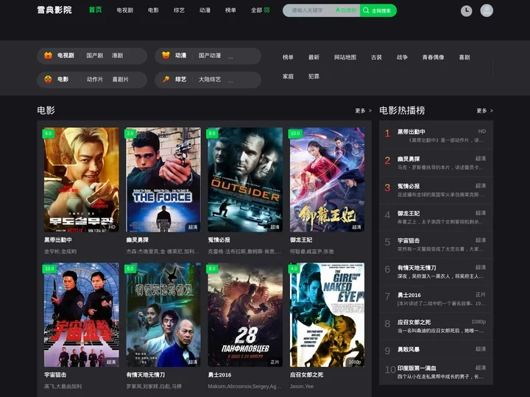Select the 国产动漫 subcategory

pyautogui.click(x=210, y=55)
